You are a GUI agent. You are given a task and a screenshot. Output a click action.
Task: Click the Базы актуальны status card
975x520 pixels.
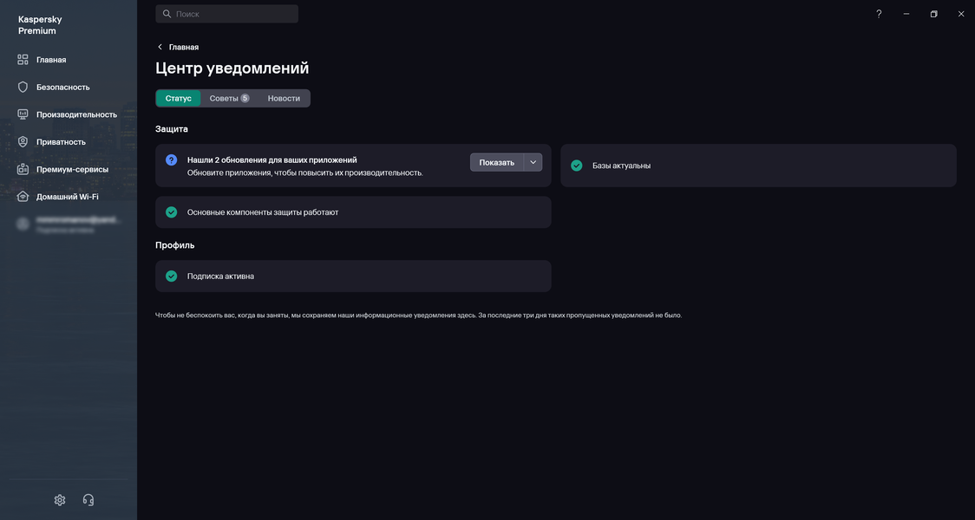pyautogui.click(x=758, y=166)
